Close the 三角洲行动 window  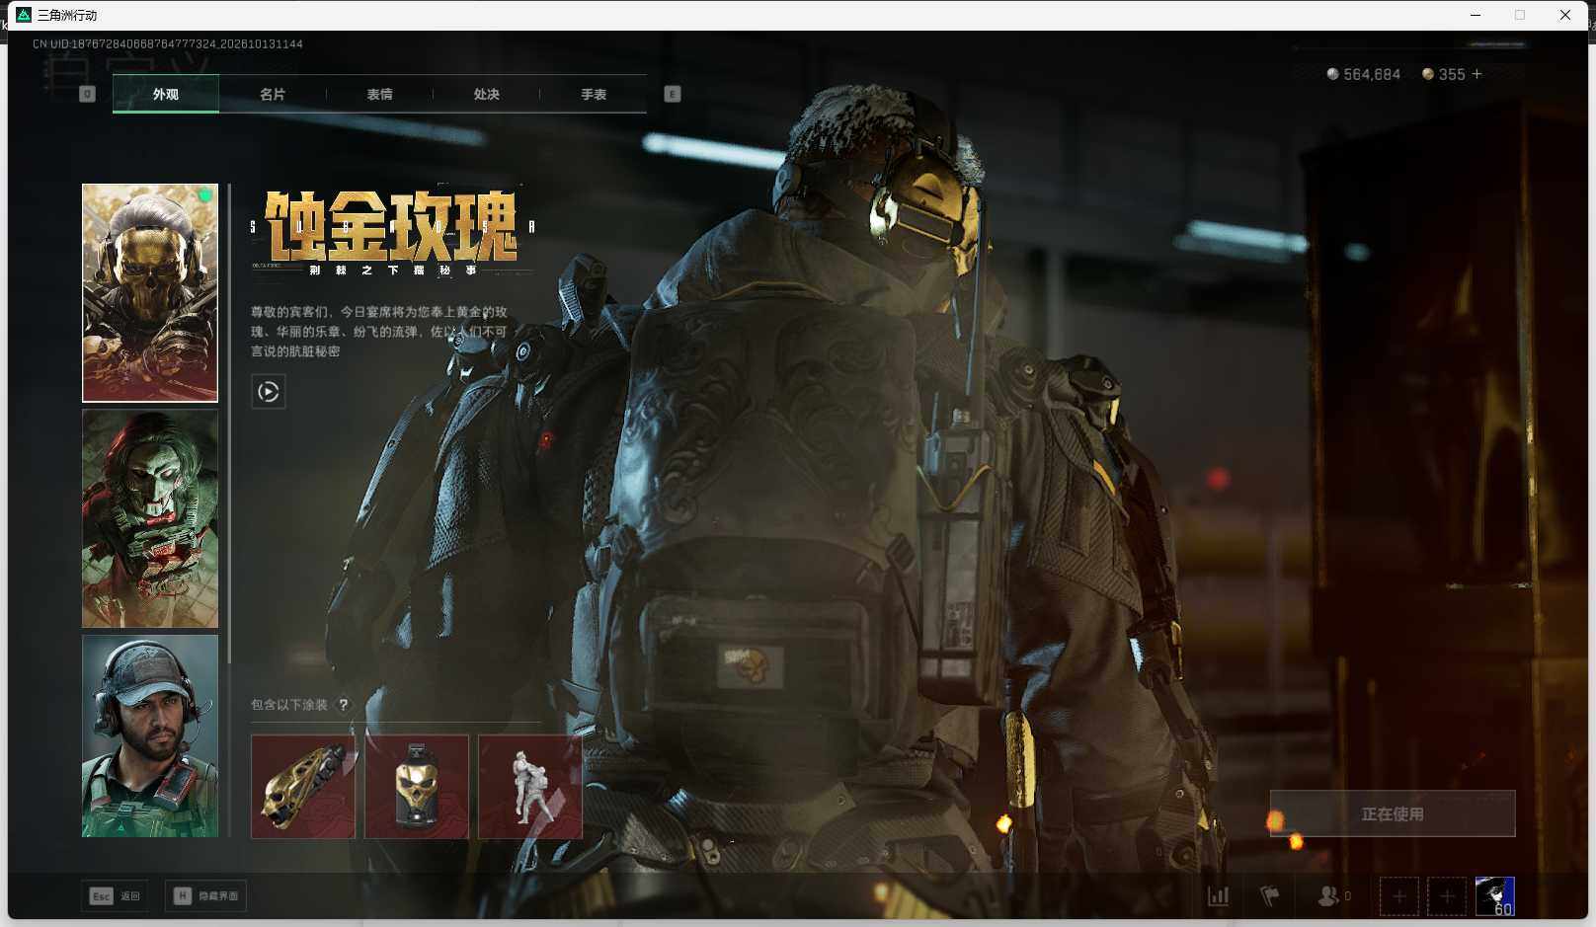click(x=1565, y=15)
